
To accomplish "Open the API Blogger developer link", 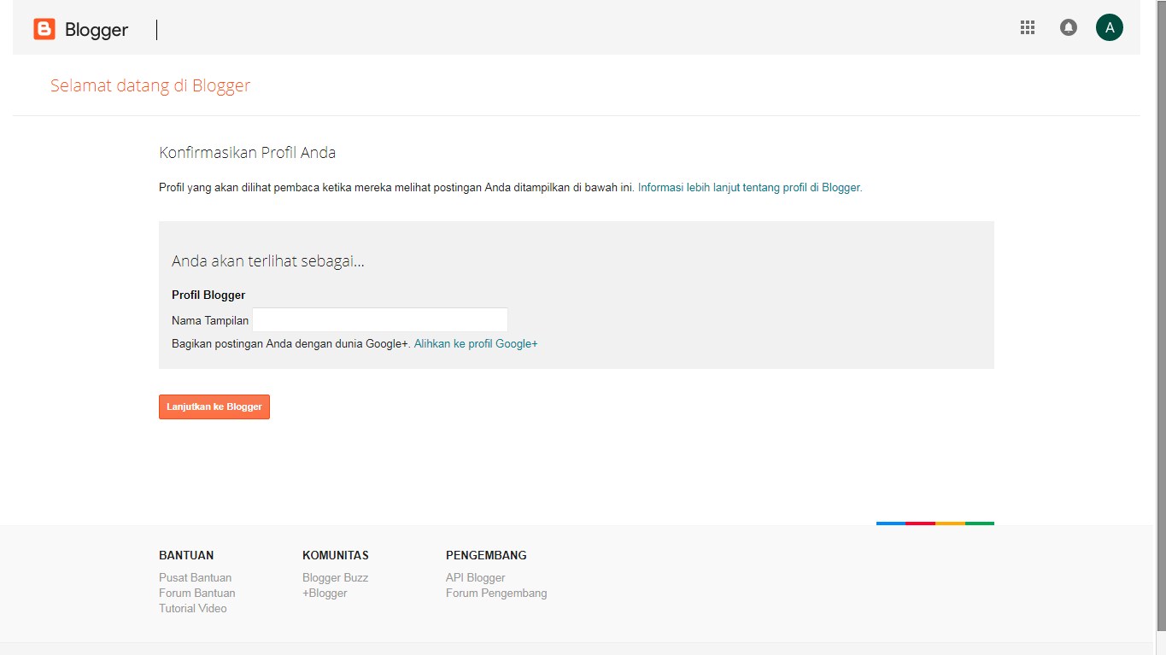I will tap(475, 577).
